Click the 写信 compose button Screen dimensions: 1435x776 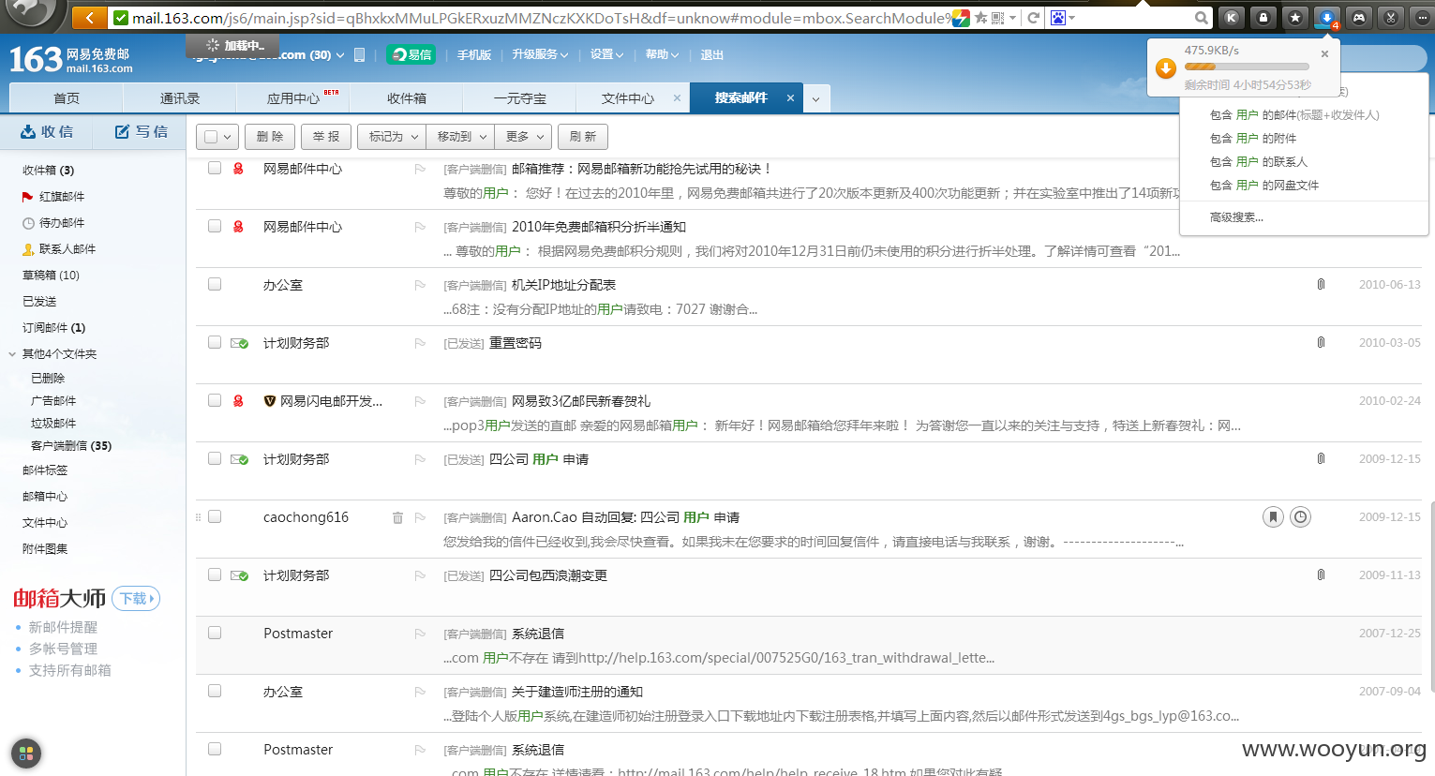tap(141, 132)
